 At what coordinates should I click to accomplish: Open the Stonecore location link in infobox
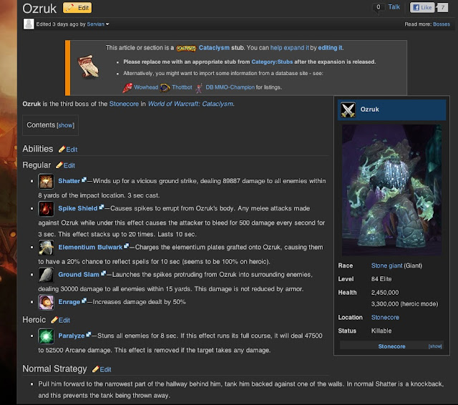(385, 318)
